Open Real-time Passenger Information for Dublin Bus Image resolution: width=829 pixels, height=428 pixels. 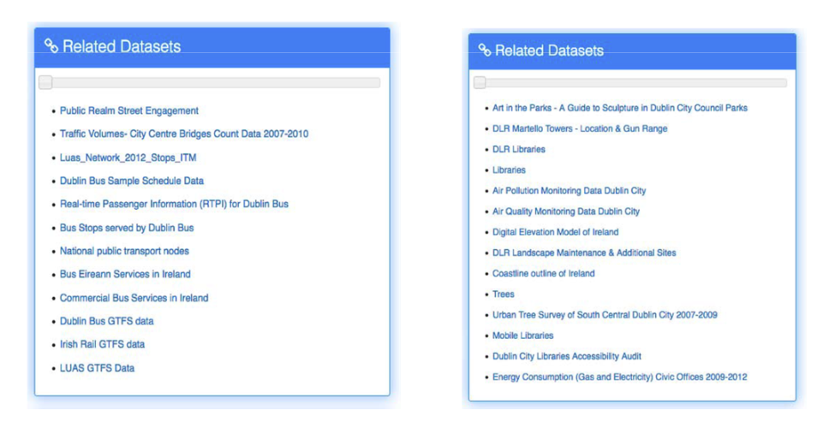tap(174, 205)
